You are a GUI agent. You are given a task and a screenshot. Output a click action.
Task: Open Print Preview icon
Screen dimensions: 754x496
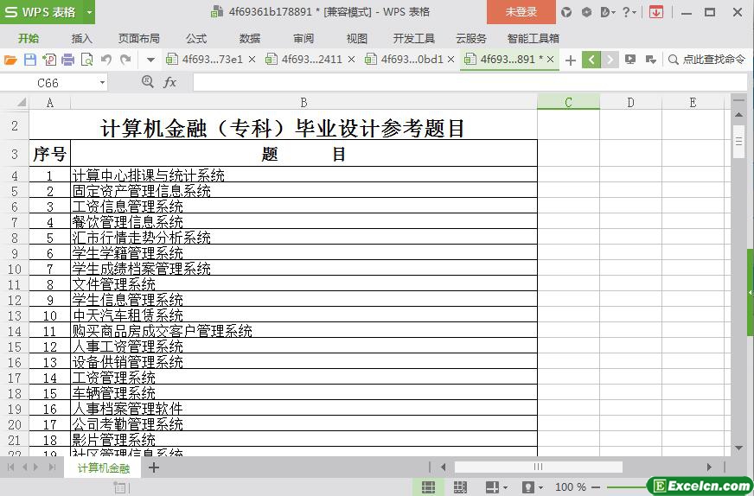point(87,60)
